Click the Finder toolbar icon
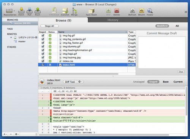The height and width of the screenshot is (139, 190). click(150, 11)
